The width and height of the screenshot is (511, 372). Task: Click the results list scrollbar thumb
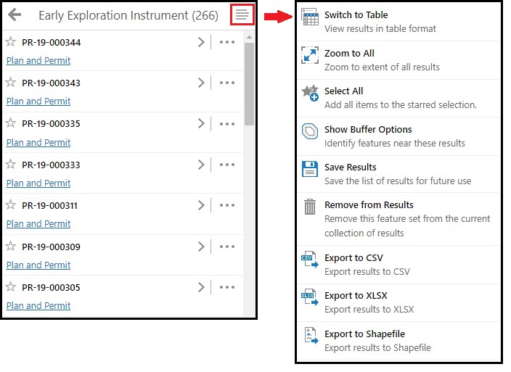249,80
